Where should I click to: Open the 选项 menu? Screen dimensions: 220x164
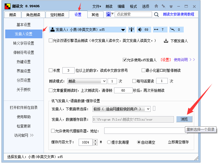click(145, 6)
